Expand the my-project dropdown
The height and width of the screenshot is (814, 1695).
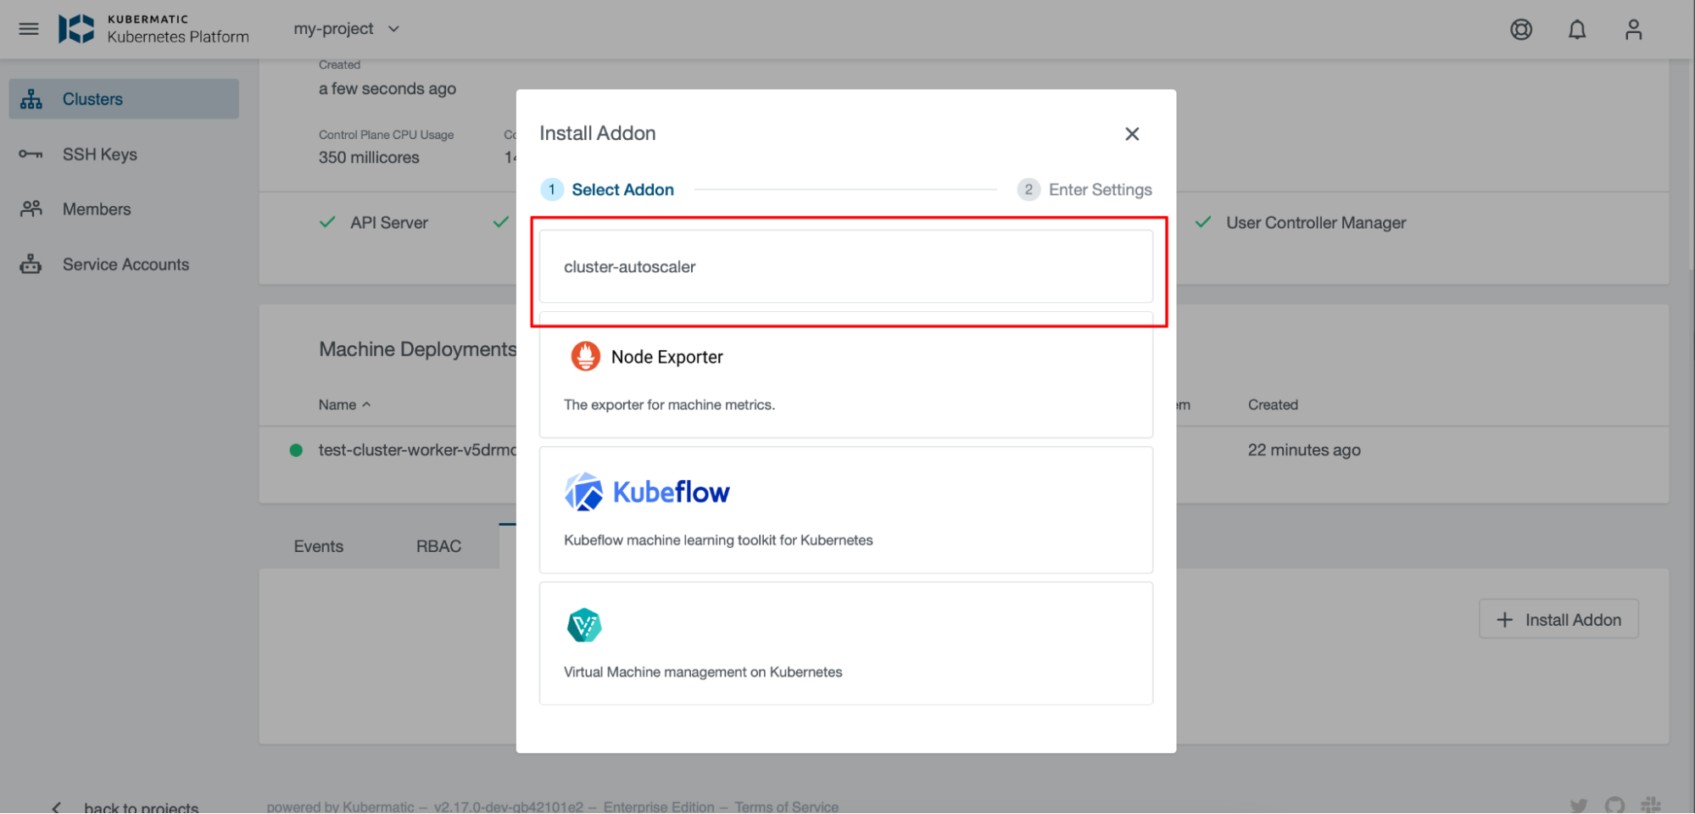pos(346,29)
